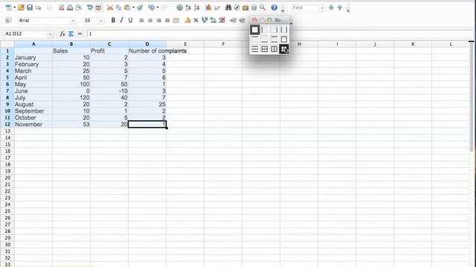Screen dimensions: 476x267
Task: Toggle italic formatting
Action: click(121, 20)
